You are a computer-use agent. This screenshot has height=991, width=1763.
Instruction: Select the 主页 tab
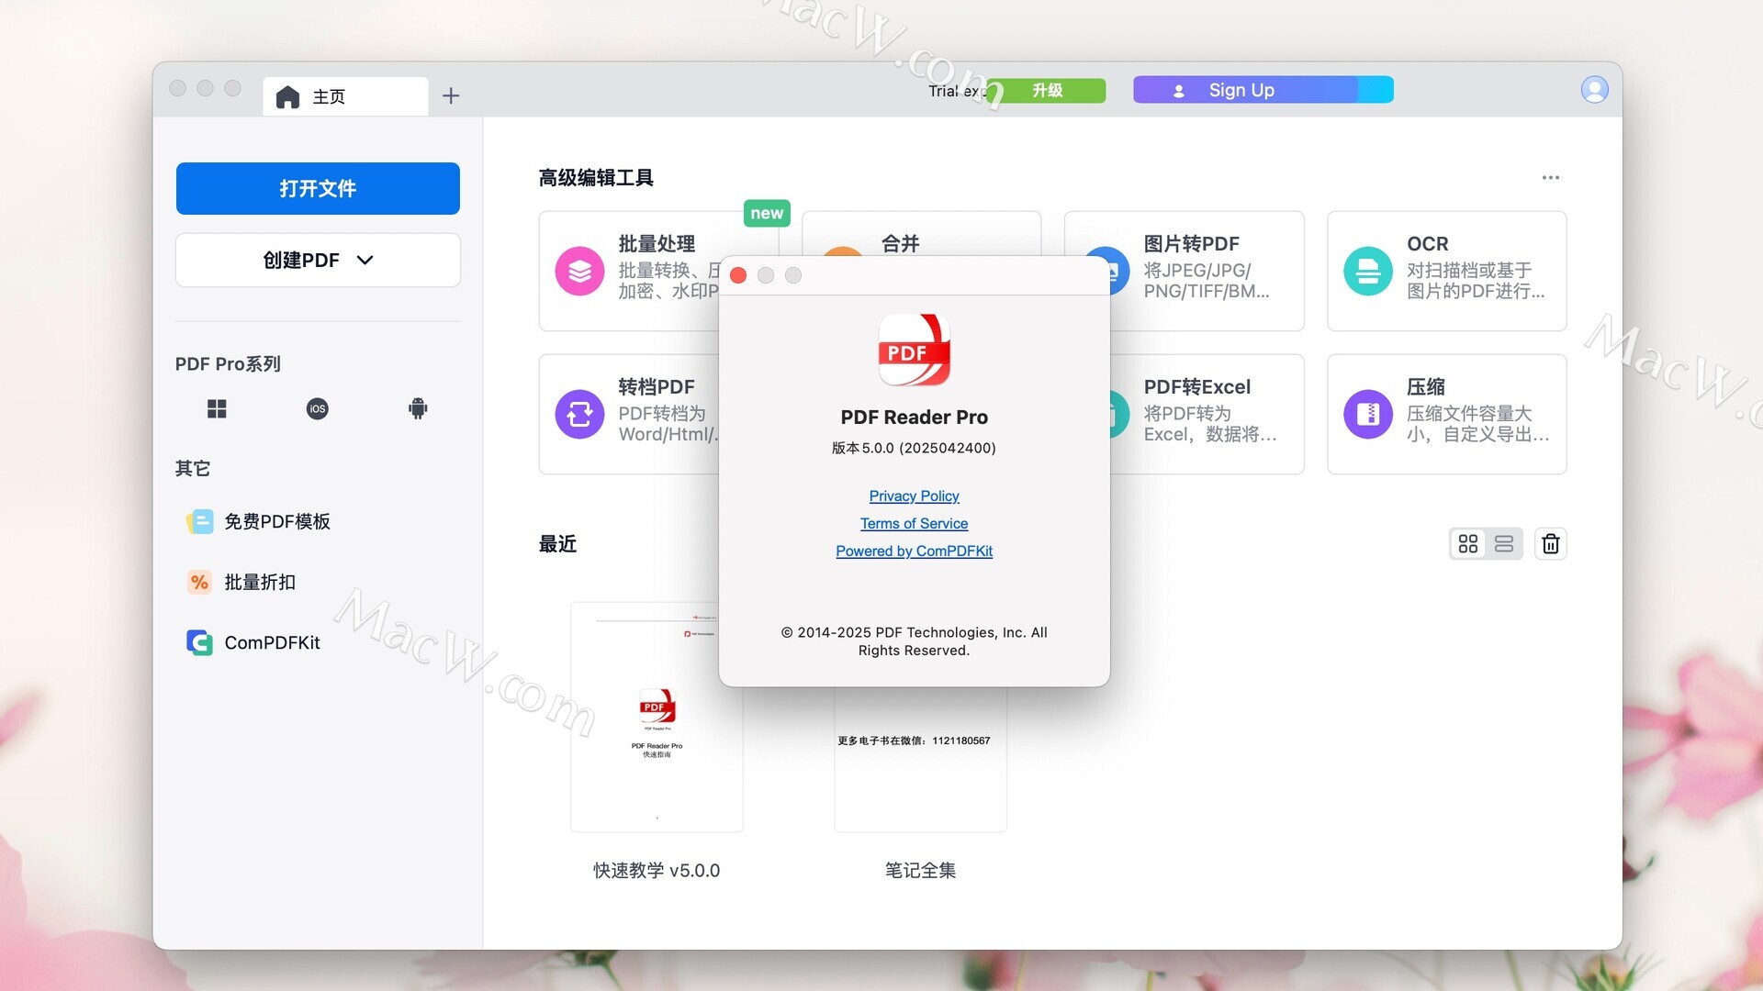[x=345, y=96]
